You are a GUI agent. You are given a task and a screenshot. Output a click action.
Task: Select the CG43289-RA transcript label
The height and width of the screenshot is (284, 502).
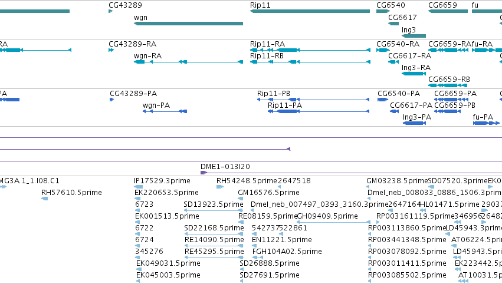(132, 44)
